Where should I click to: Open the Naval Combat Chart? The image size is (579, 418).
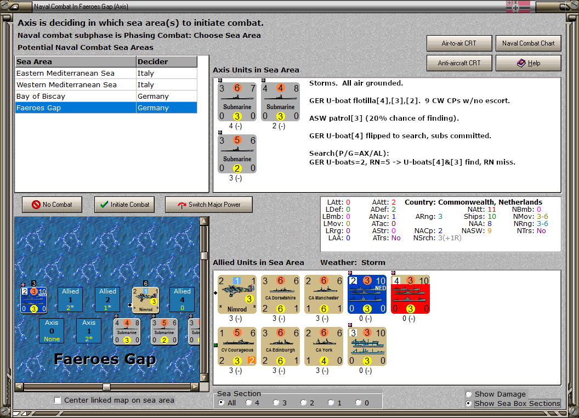point(529,43)
